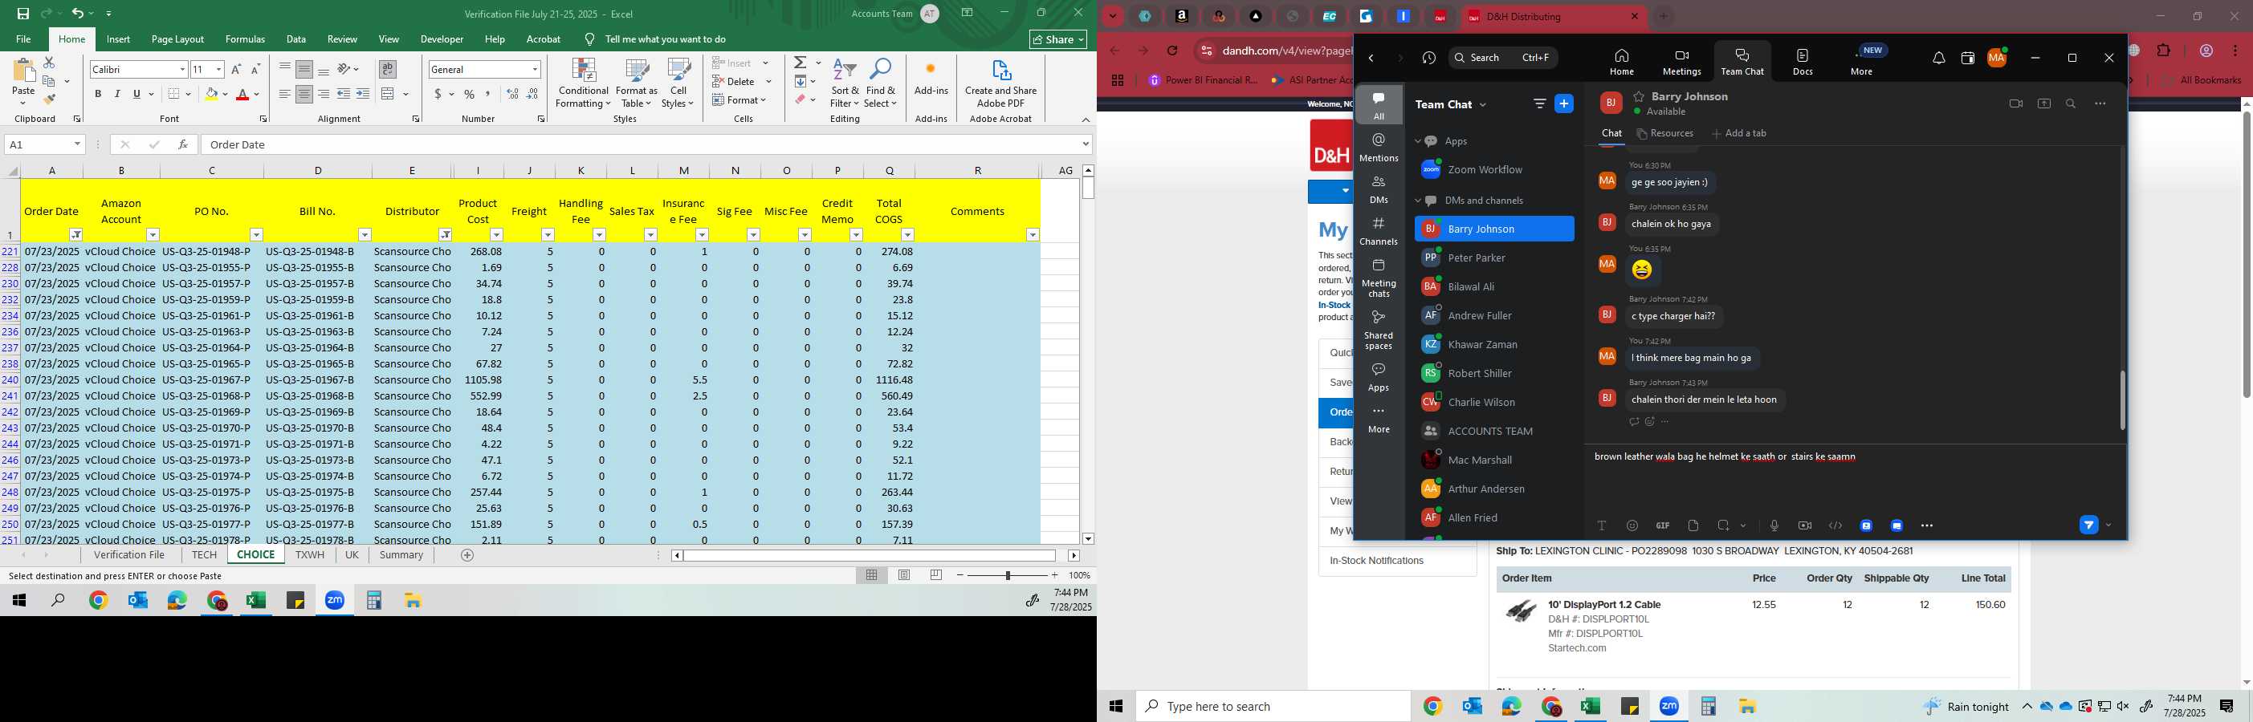Toggle Underline formatting in Excel
The width and height of the screenshot is (2253, 722).
pyautogui.click(x=136, y=94)
